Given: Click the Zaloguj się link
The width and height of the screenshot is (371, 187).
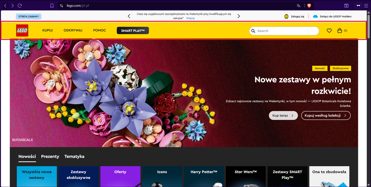Looking at the screenshot, I should point(298,16).
